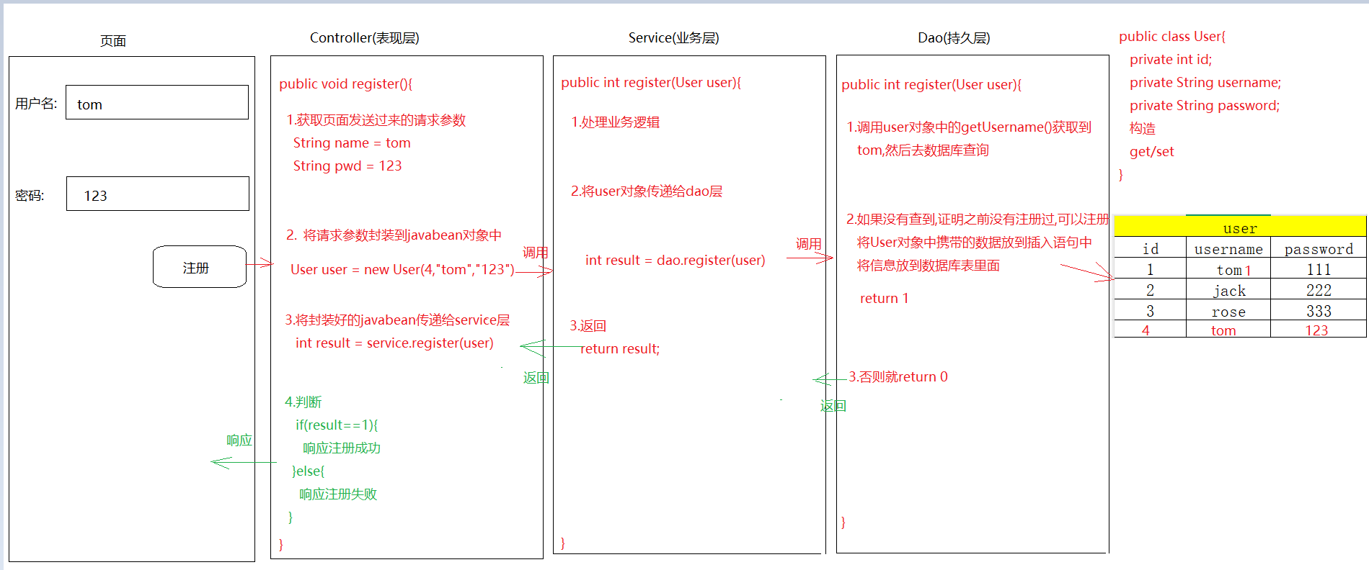
Task: Select the password cell showing 333
Action: [1318, 311]
